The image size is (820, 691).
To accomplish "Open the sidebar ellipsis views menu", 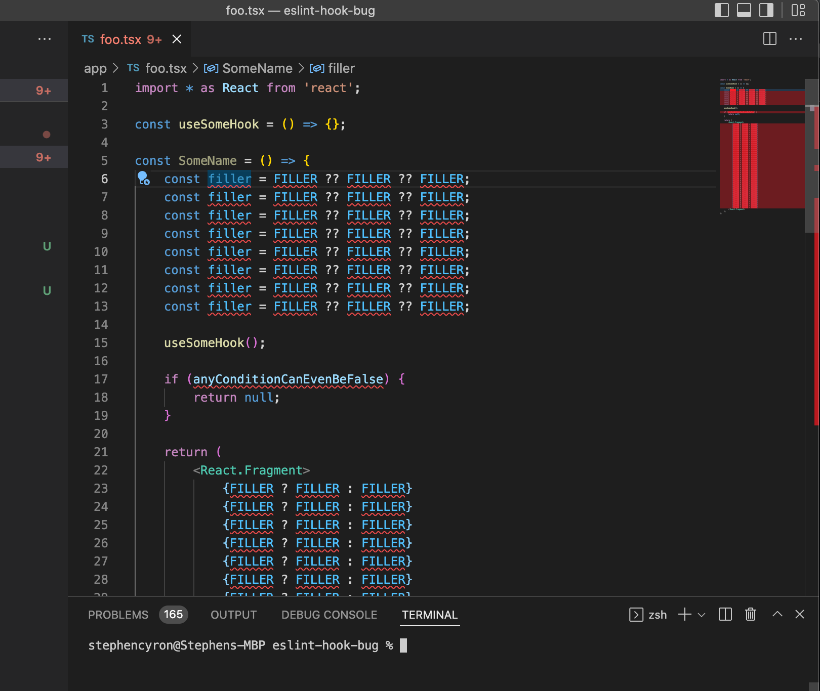I will pos(45,39).
